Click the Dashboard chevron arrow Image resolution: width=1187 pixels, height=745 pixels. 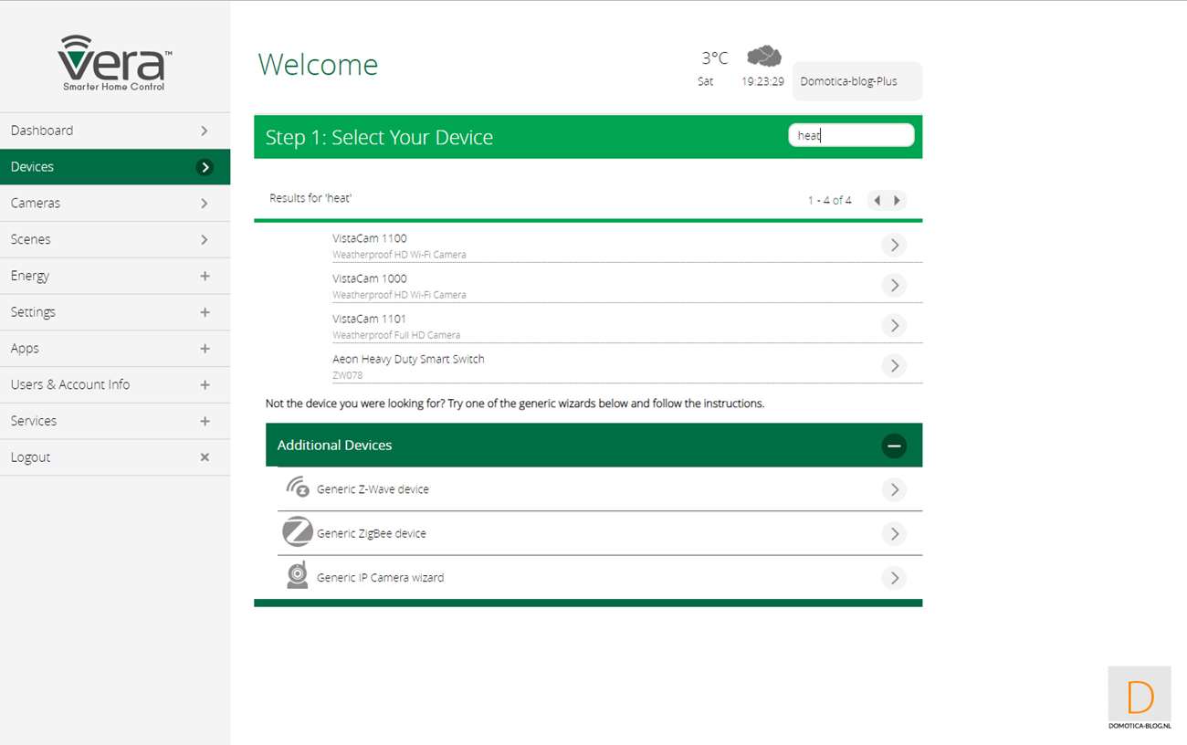point(205,131)
